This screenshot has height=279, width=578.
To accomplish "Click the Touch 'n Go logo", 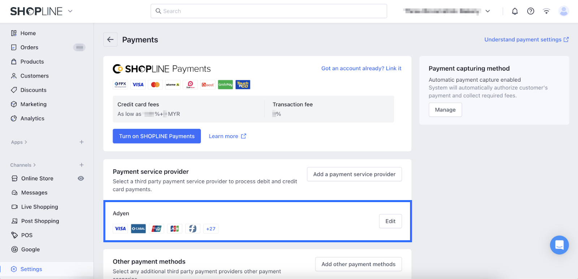I will (x=243, y=85).
